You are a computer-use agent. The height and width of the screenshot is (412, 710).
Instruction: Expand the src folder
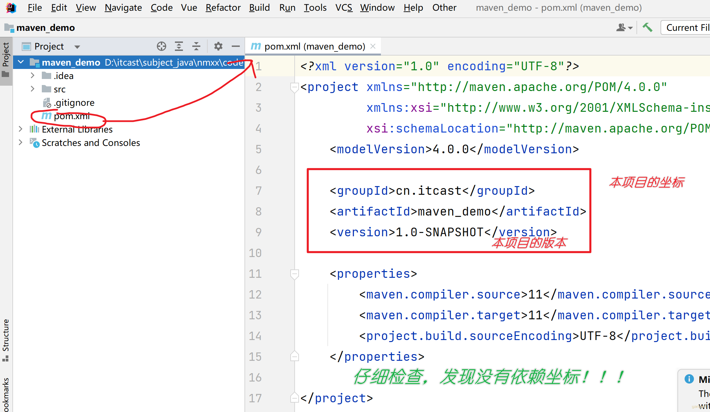(x=32, y=89)
